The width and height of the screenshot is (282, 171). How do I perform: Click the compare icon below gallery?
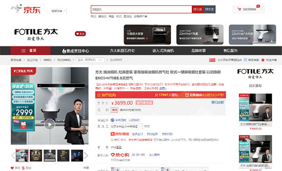[23, 168]
